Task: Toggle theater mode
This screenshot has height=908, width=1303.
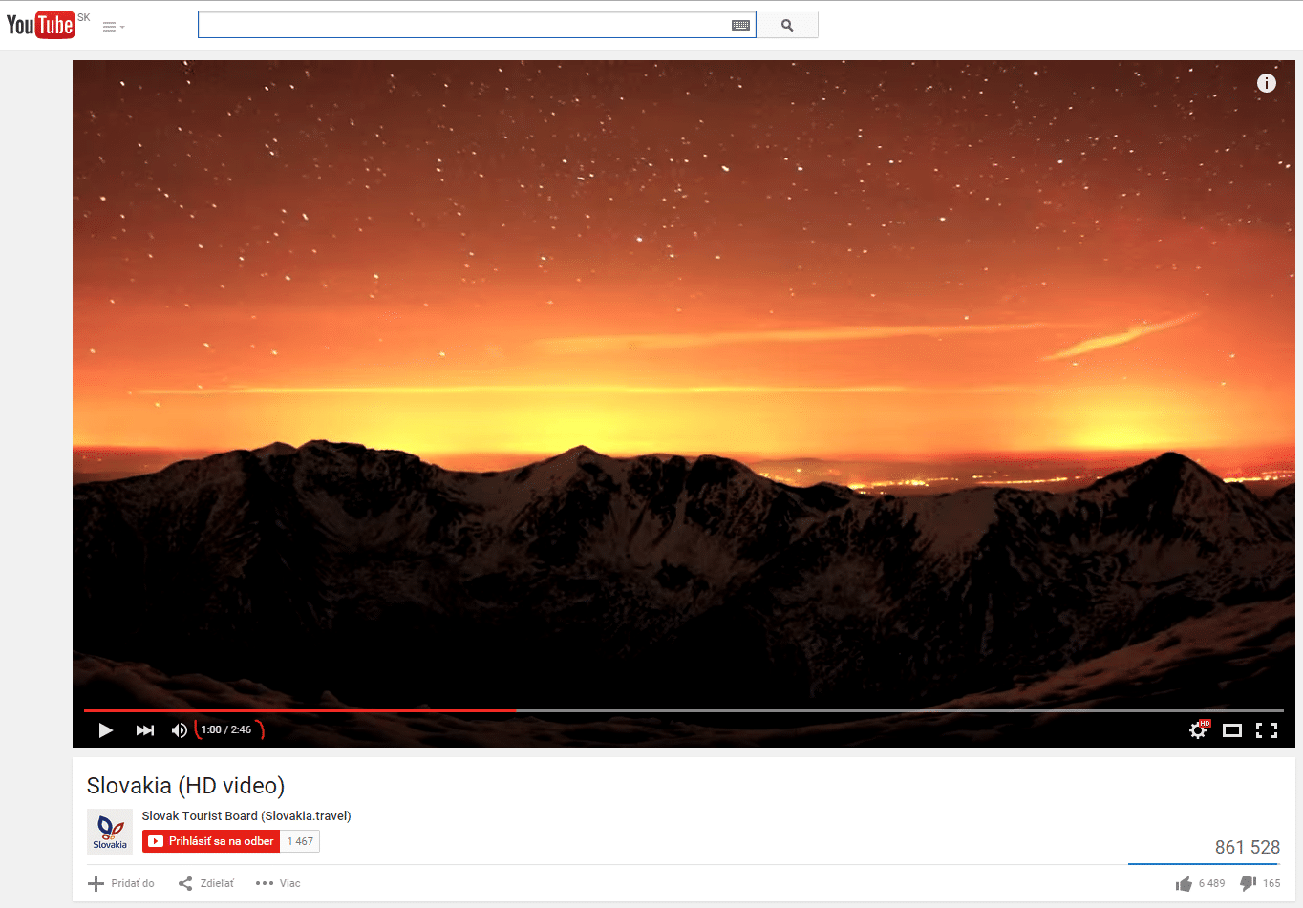Action: 1232,730
